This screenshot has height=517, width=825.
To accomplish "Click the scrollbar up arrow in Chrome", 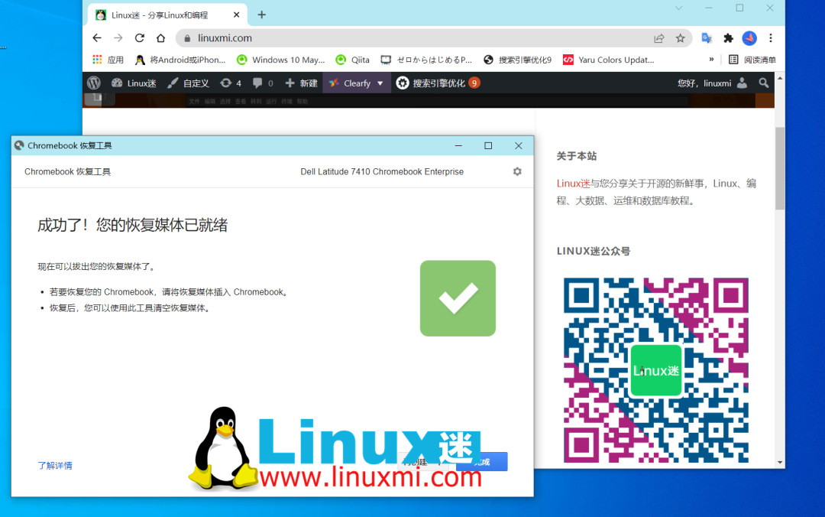I will [780, 79].
